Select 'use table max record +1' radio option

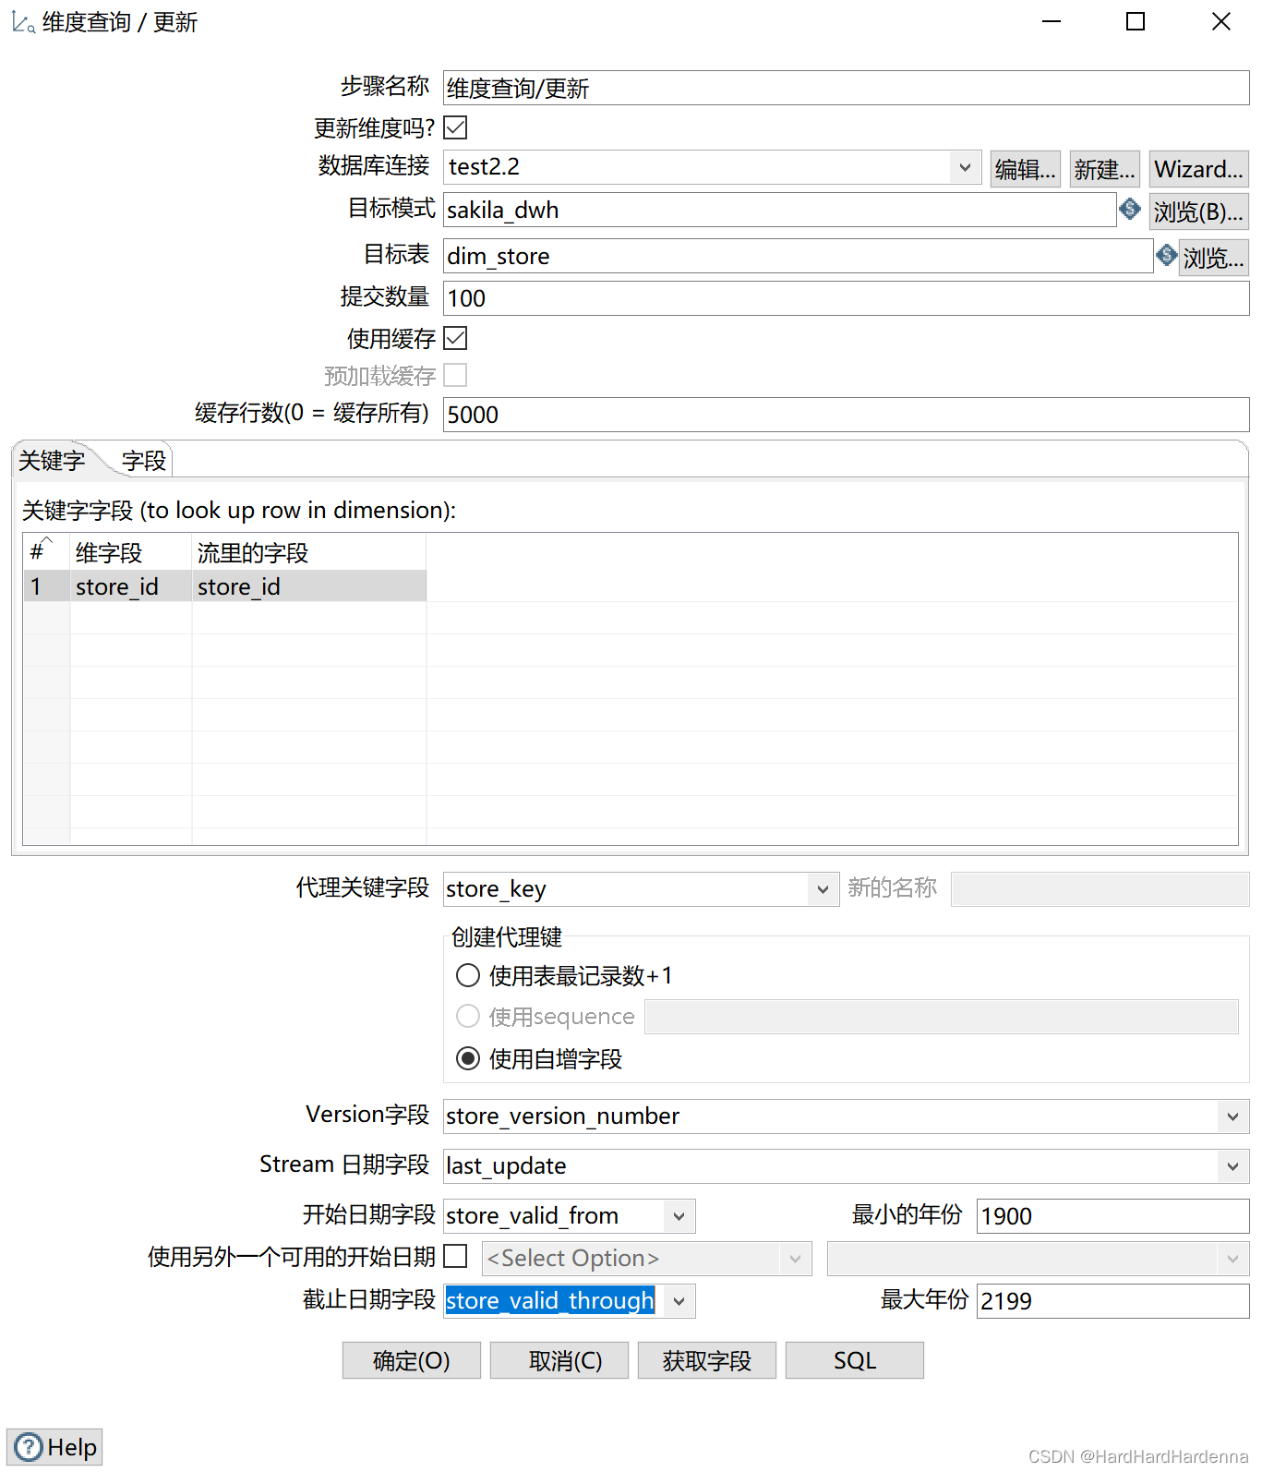(x=468, y=975)
